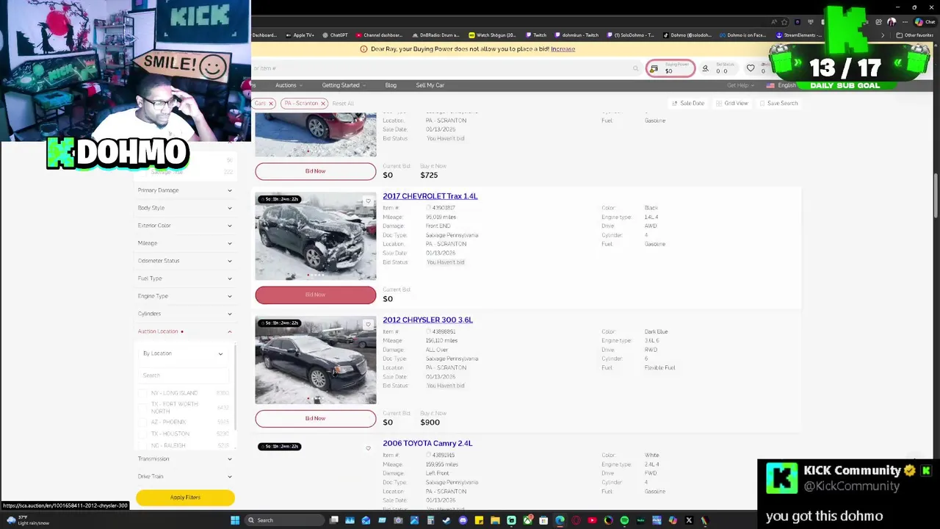Open File Explorer from the taskbar
Viewport: 940px width, 529px height.
(495, 520)
